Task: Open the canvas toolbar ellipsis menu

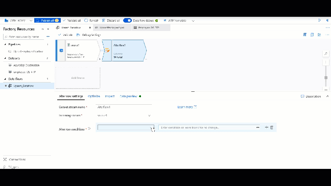Action: click(x=327, y=35)
